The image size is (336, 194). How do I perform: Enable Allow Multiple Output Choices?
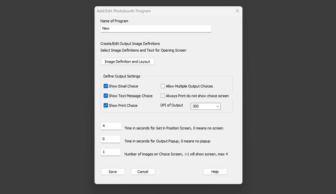(163, 86)
